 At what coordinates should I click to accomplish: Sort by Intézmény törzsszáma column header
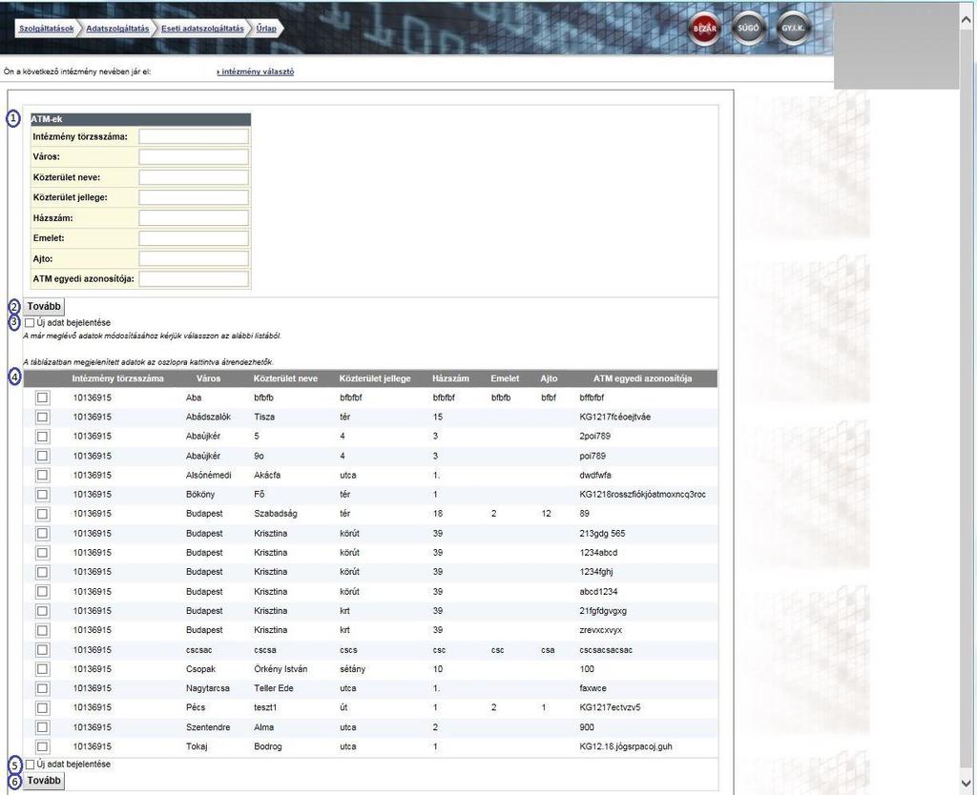[x=117, y=378]
